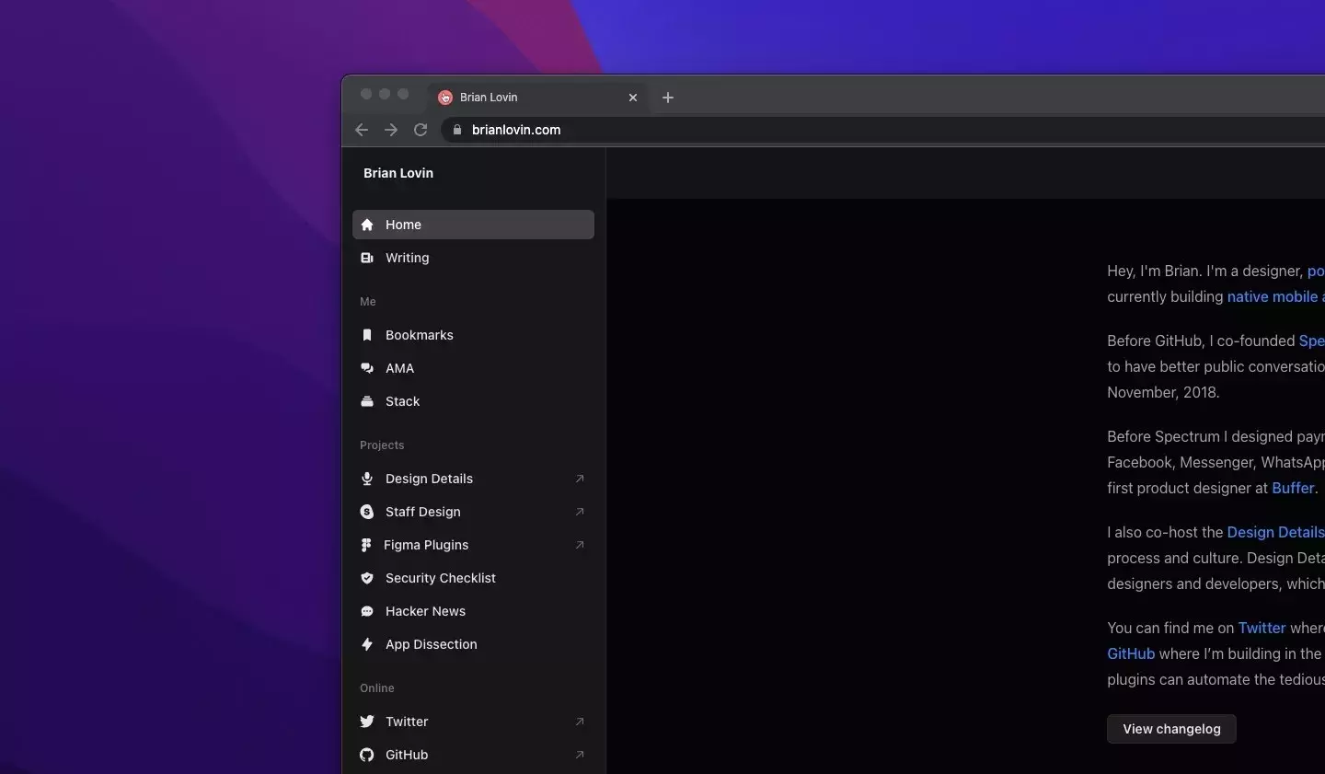Click the GitHub logo icon in sidebar
Screen dimensions: 1325x774
point(366,755)
